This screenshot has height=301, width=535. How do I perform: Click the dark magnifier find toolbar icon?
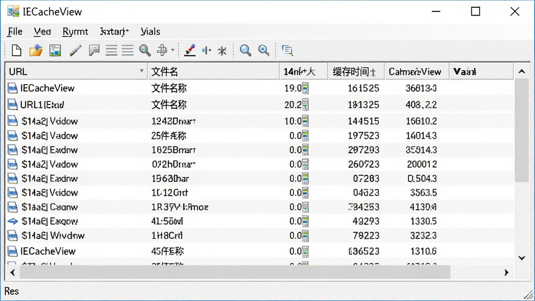coord(145,51)
